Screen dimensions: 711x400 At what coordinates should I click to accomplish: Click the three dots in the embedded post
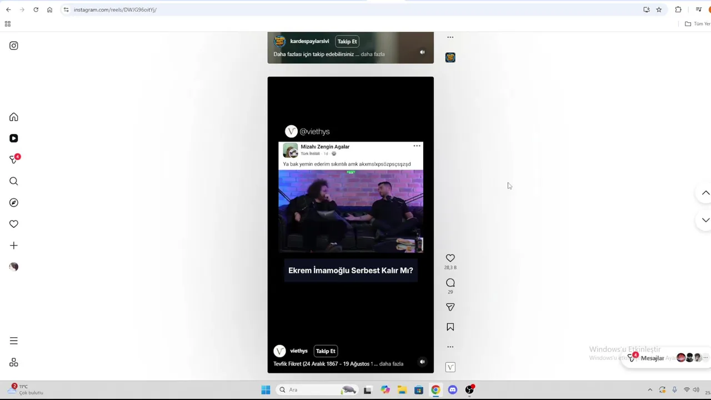417,146
